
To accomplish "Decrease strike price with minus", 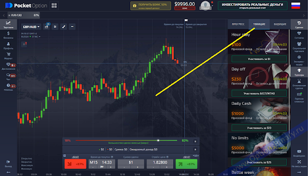I will 153,167.
